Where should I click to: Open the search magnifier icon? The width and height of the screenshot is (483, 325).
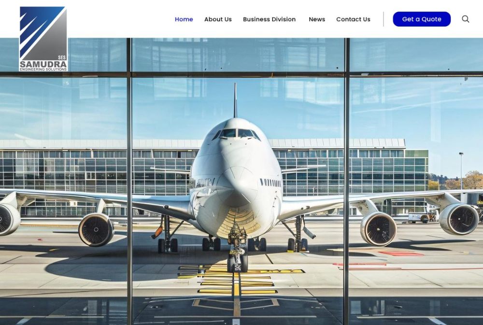(466, 19)
